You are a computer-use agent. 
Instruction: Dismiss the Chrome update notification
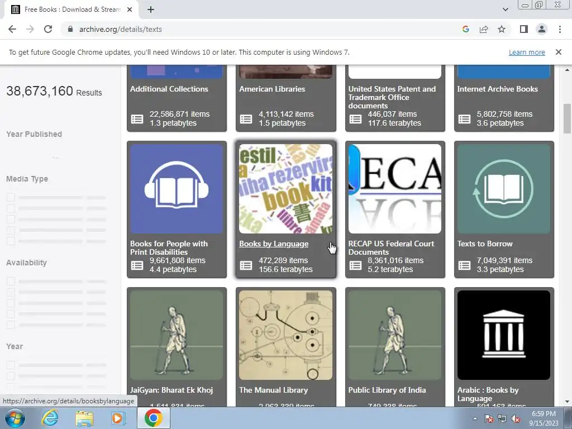[x=559, y=52]
